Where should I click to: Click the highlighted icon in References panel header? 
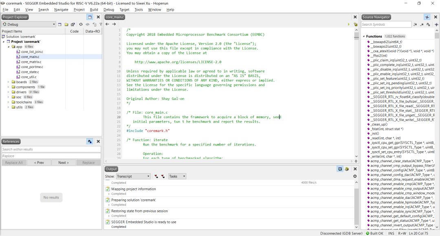pos(90,141)
